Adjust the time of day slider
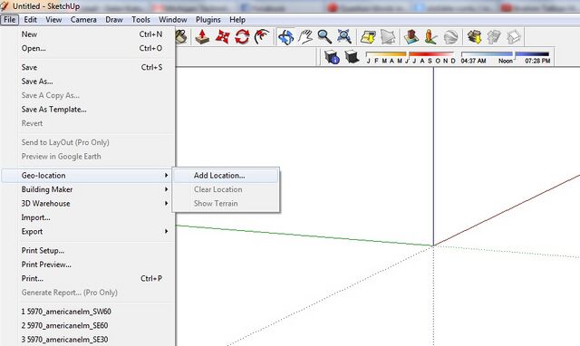This screenshot has width=580, height=346. pyautogui.click(x=506, y=57)
